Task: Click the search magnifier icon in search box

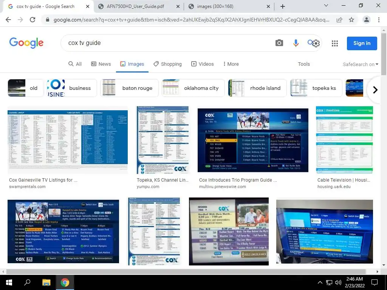Action: point(310,42)
